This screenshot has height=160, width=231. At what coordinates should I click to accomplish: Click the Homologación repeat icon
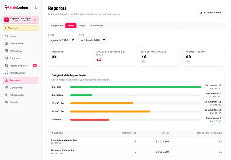(6, 73)
